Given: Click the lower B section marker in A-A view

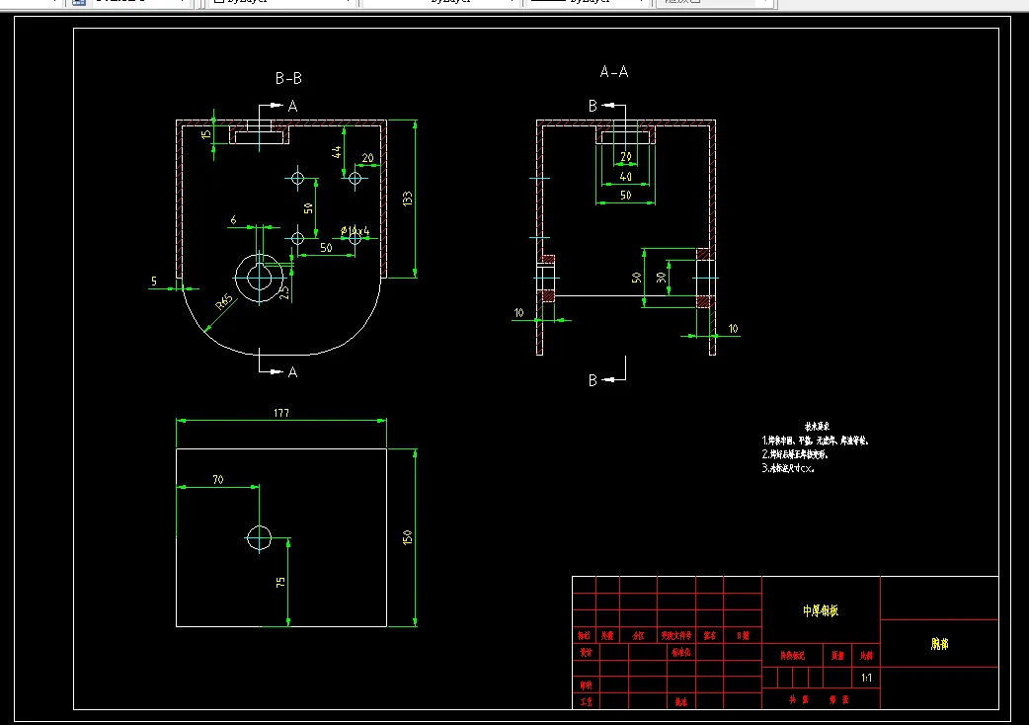Looking at the screenshot, I should 593,380.
